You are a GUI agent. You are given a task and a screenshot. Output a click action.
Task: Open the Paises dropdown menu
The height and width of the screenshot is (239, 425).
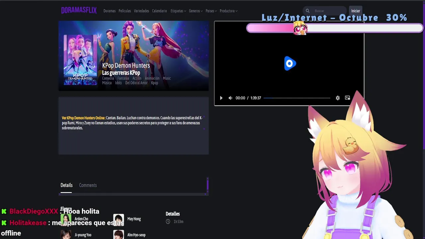click(x=211, y=11)
